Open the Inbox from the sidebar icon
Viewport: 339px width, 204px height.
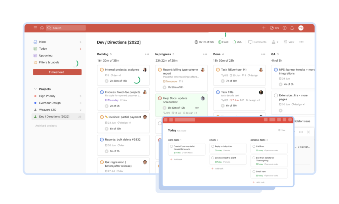(35, 42)
